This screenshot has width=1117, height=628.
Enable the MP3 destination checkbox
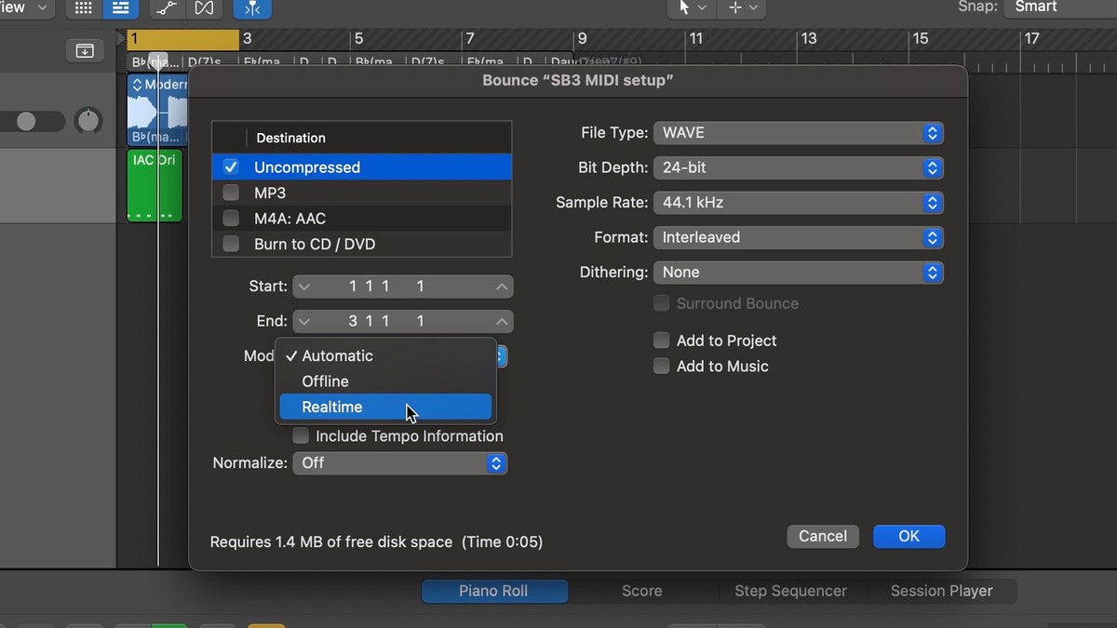tap(231, 194)
